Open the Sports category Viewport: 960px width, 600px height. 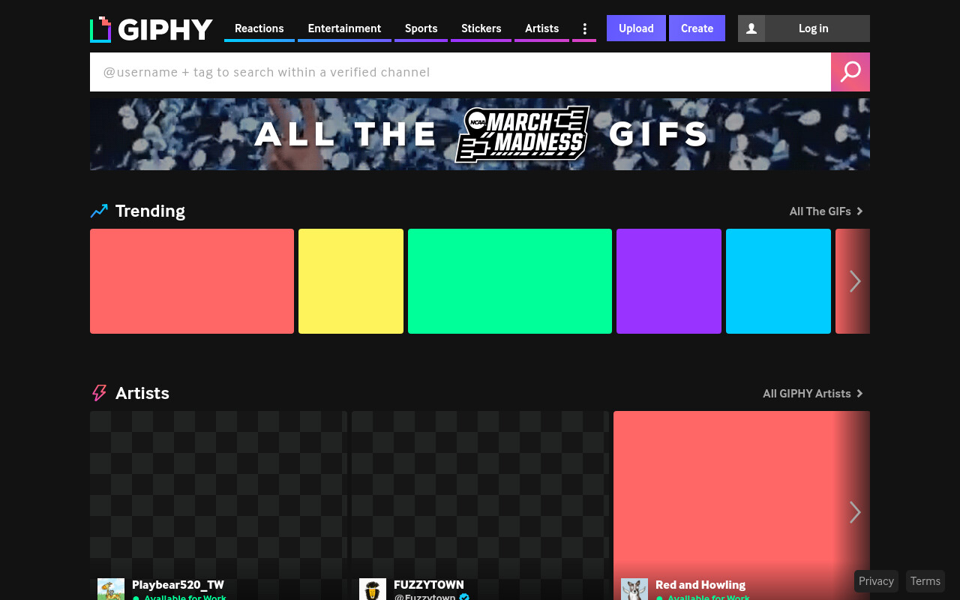[x=421, y=28]
